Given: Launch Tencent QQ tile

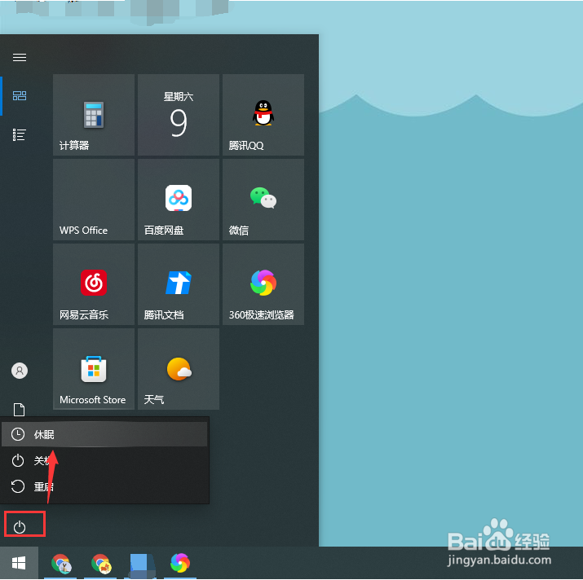Looking at the screenshot, I should tap(263, 115).
